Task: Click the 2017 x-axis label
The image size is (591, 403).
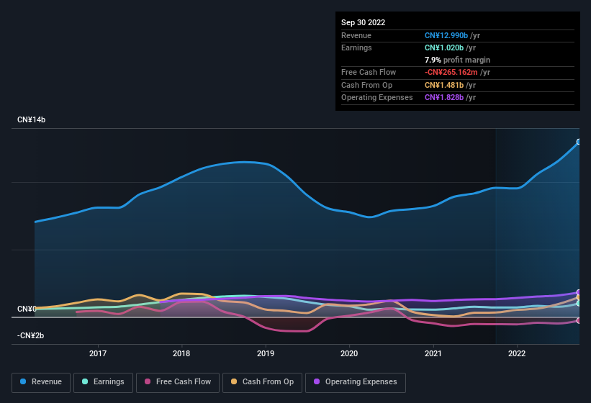Action: [x=98, y=353]
